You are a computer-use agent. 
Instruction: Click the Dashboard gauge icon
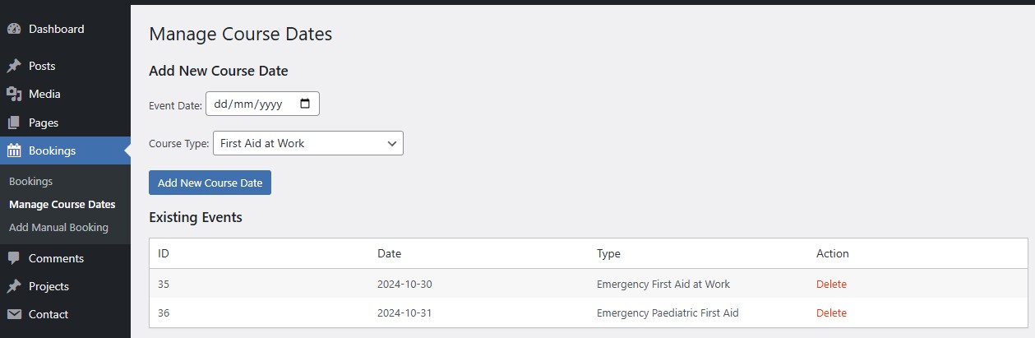(14, 29)
